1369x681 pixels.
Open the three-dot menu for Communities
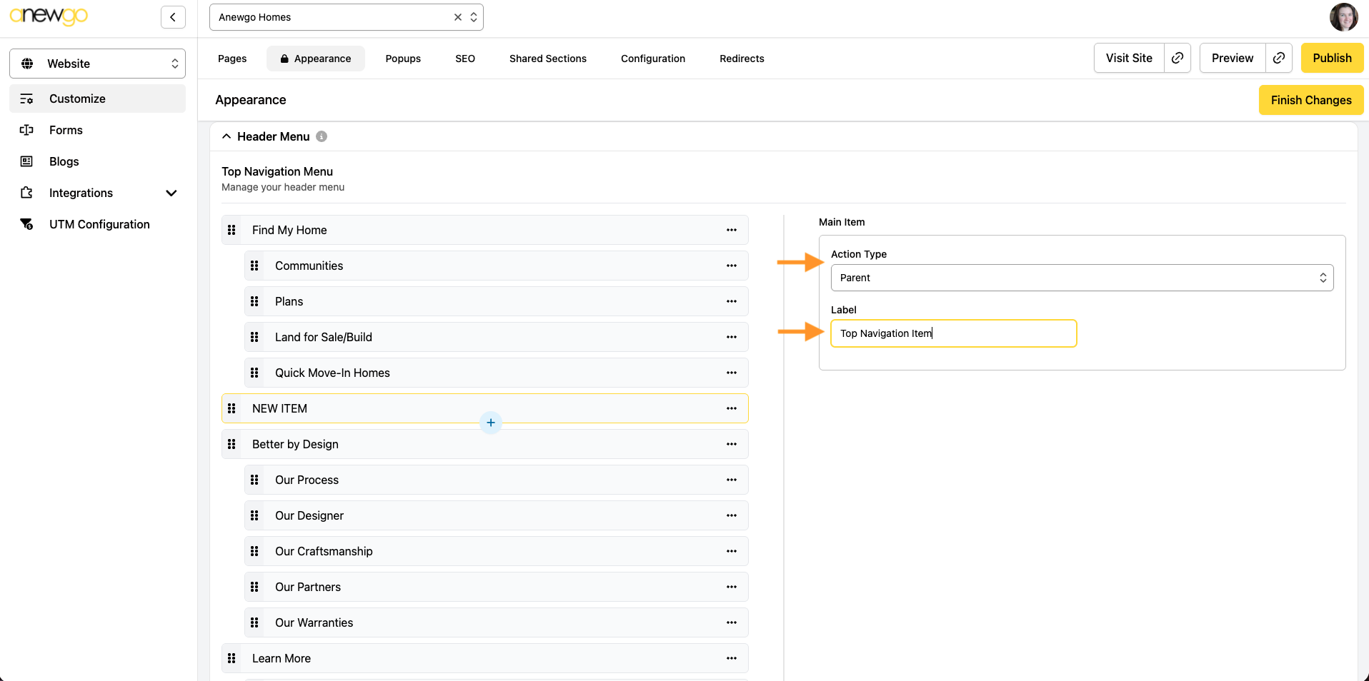pyautogui.click(x=731, y=266)
